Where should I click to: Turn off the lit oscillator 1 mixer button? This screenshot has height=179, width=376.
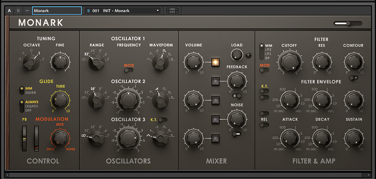[x=215, y=62]
